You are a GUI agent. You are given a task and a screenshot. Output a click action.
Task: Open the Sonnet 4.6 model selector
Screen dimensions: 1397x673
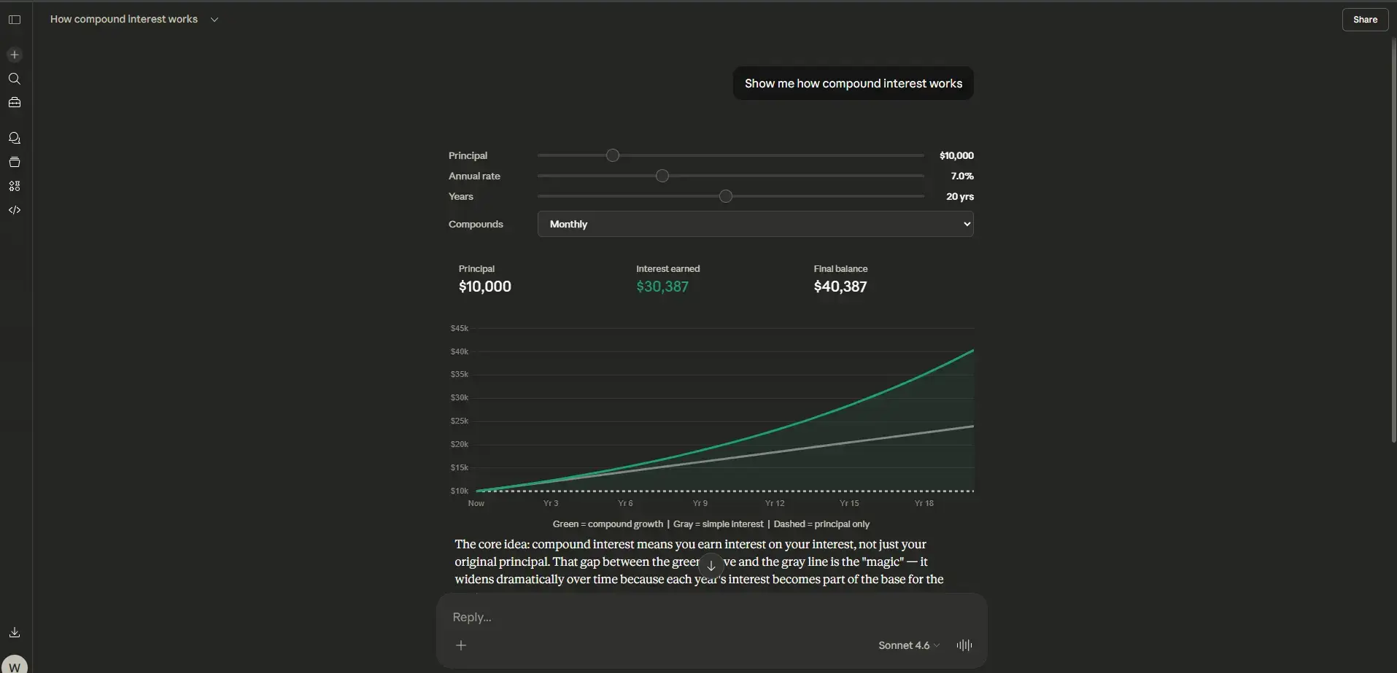coord(908,645)
